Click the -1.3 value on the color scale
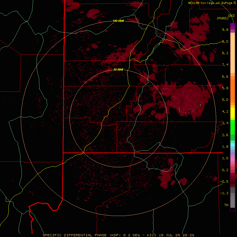 click(224, 193)
